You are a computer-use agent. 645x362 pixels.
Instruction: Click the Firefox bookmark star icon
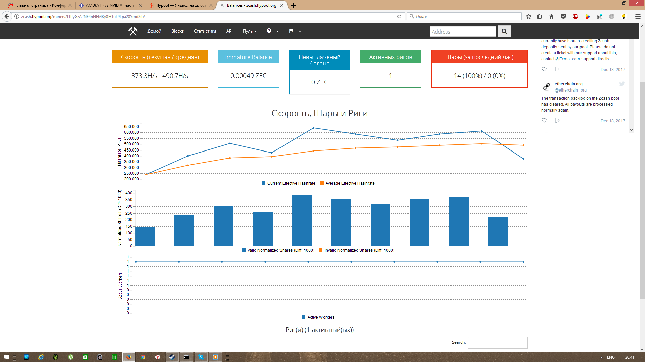point(529,16)
